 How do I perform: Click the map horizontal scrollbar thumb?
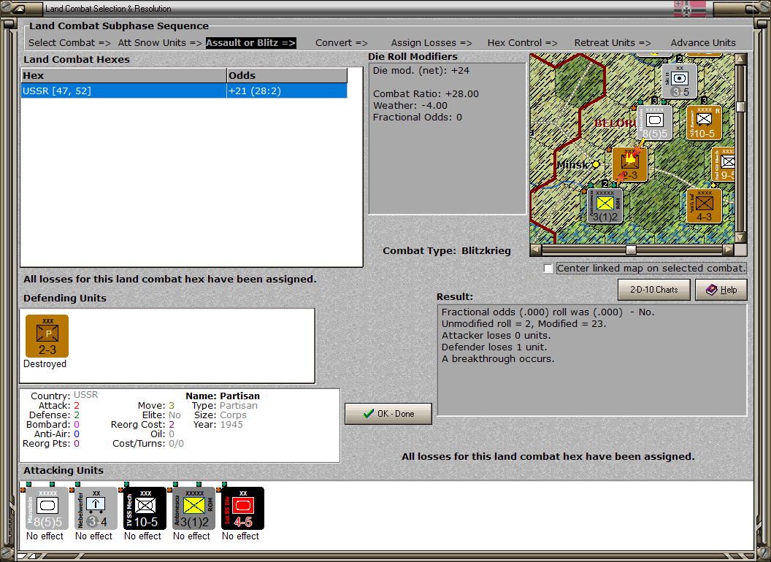(x=631, y=250)
